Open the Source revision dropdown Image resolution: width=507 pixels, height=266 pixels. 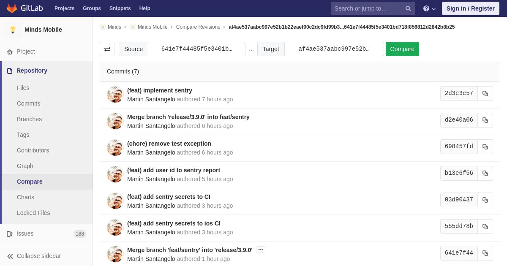(197, 49)
